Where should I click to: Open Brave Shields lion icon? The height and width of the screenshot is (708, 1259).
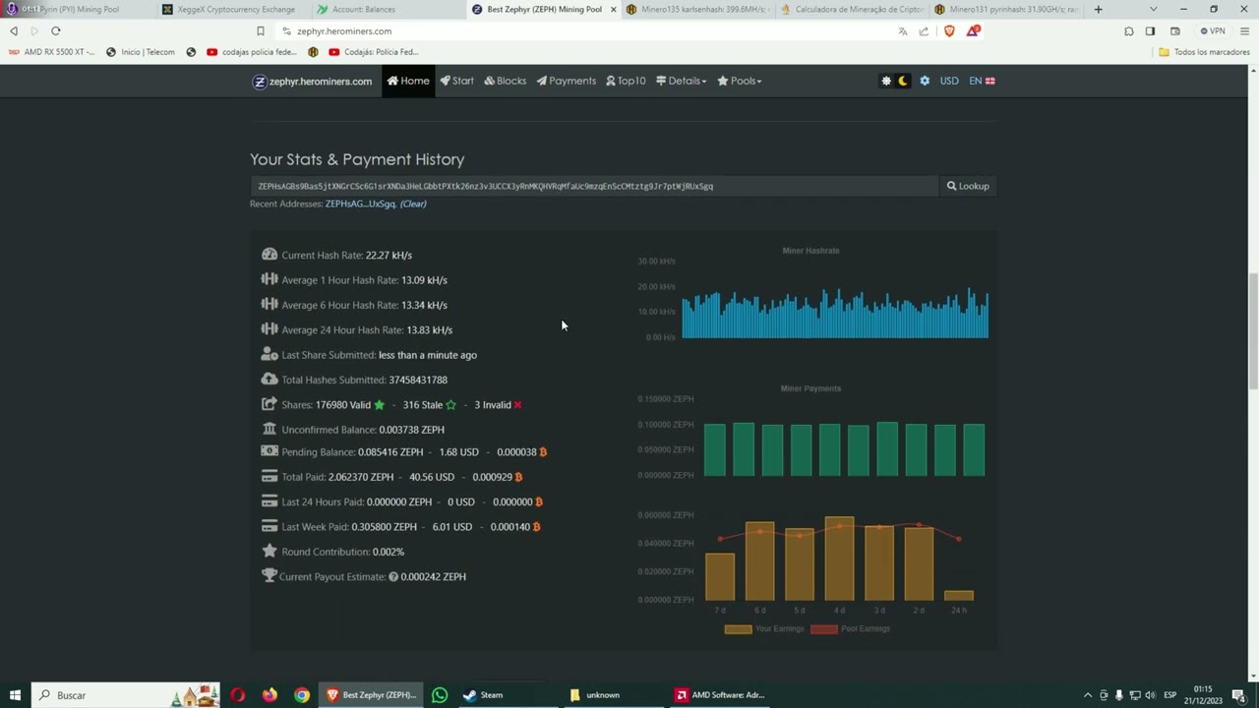(949, 31)
